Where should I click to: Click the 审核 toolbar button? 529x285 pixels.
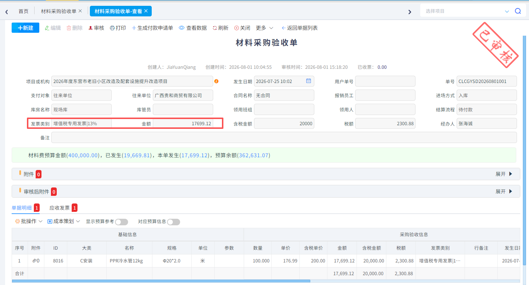click(96, 28)
